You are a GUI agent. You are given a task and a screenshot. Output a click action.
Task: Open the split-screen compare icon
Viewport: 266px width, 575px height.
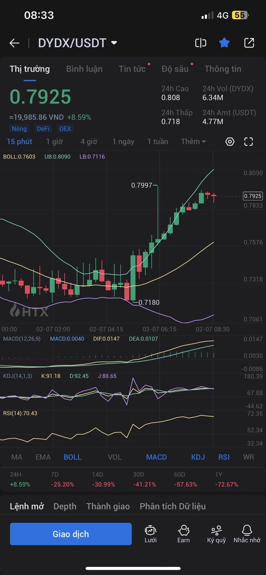click(x=200, y=43)
